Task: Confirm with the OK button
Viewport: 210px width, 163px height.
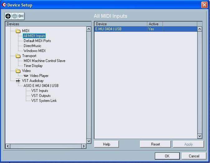Action: click(167, 156)
